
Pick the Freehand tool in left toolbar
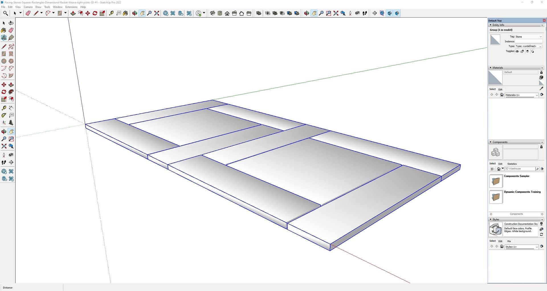pyautogui.click(x=11, y=47)
